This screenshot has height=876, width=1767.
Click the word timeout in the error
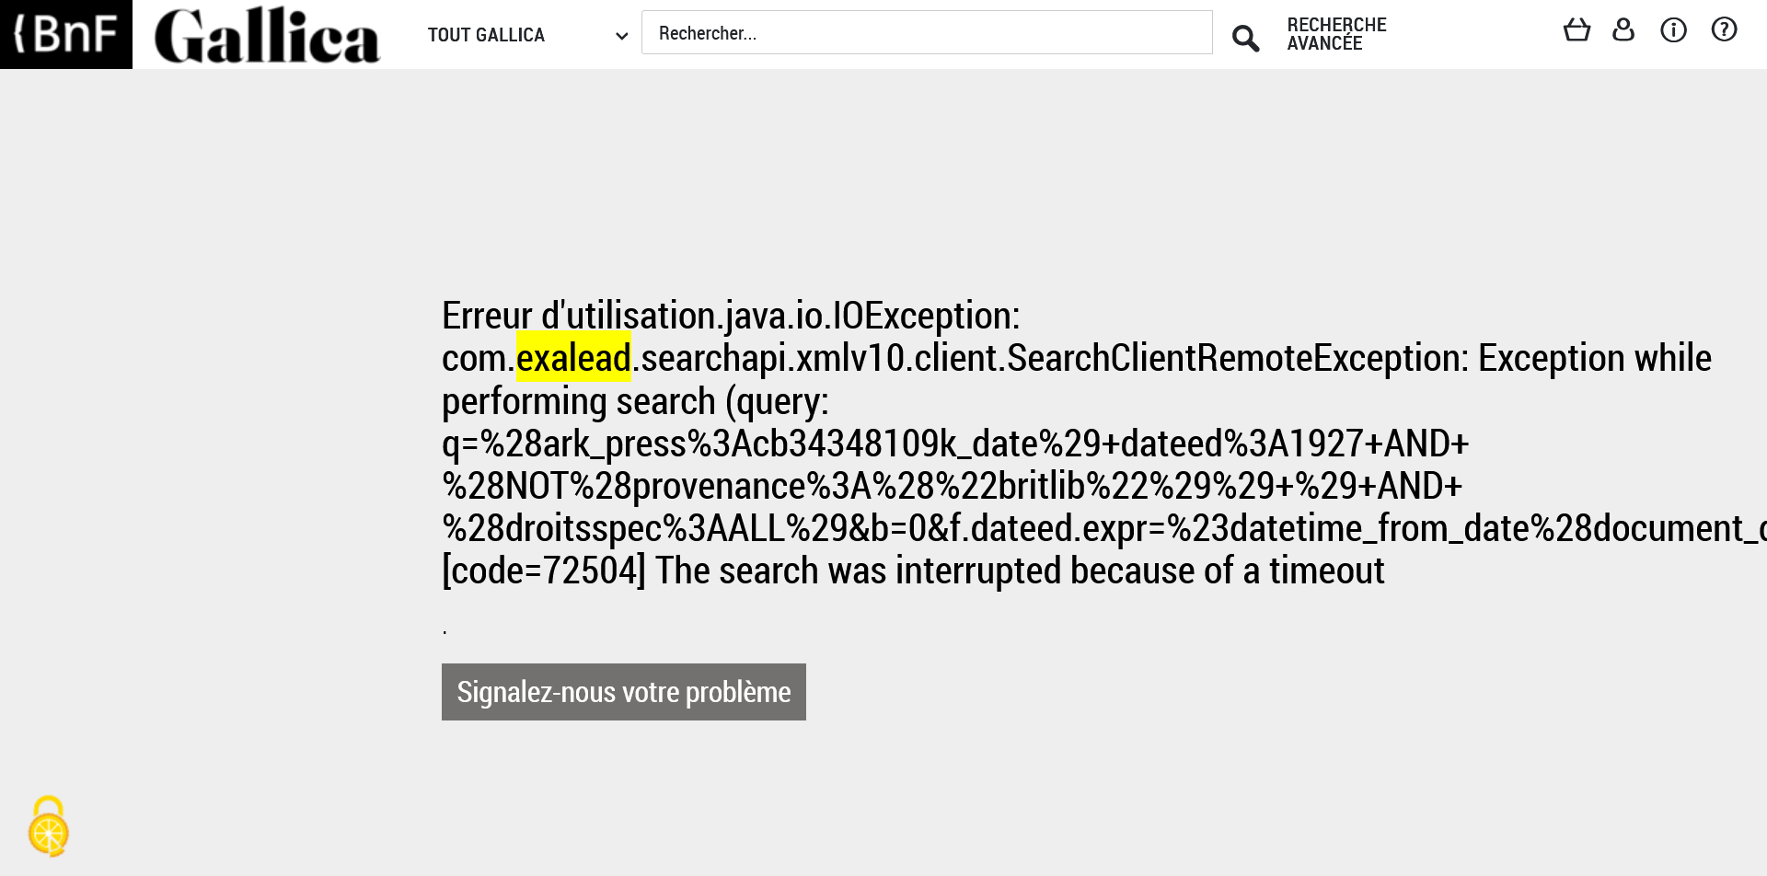click(1326, 571)
